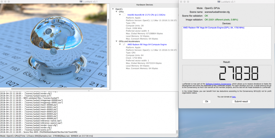The height and width of the screenshot is (138, 275).
Task: Click the 'Preferred vector width: 4' row
Action: (x=137, y=31)
